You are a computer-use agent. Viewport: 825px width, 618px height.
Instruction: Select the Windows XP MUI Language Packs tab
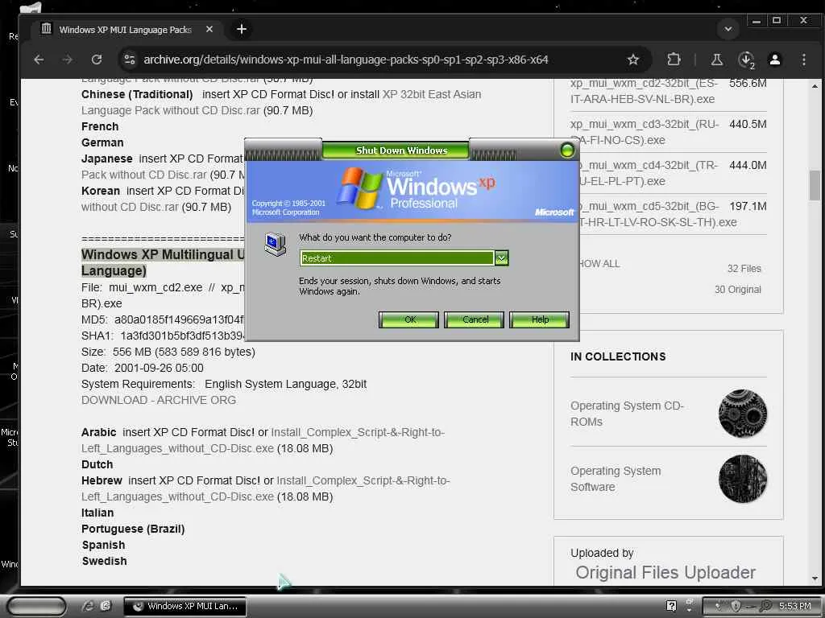(125, 30)
